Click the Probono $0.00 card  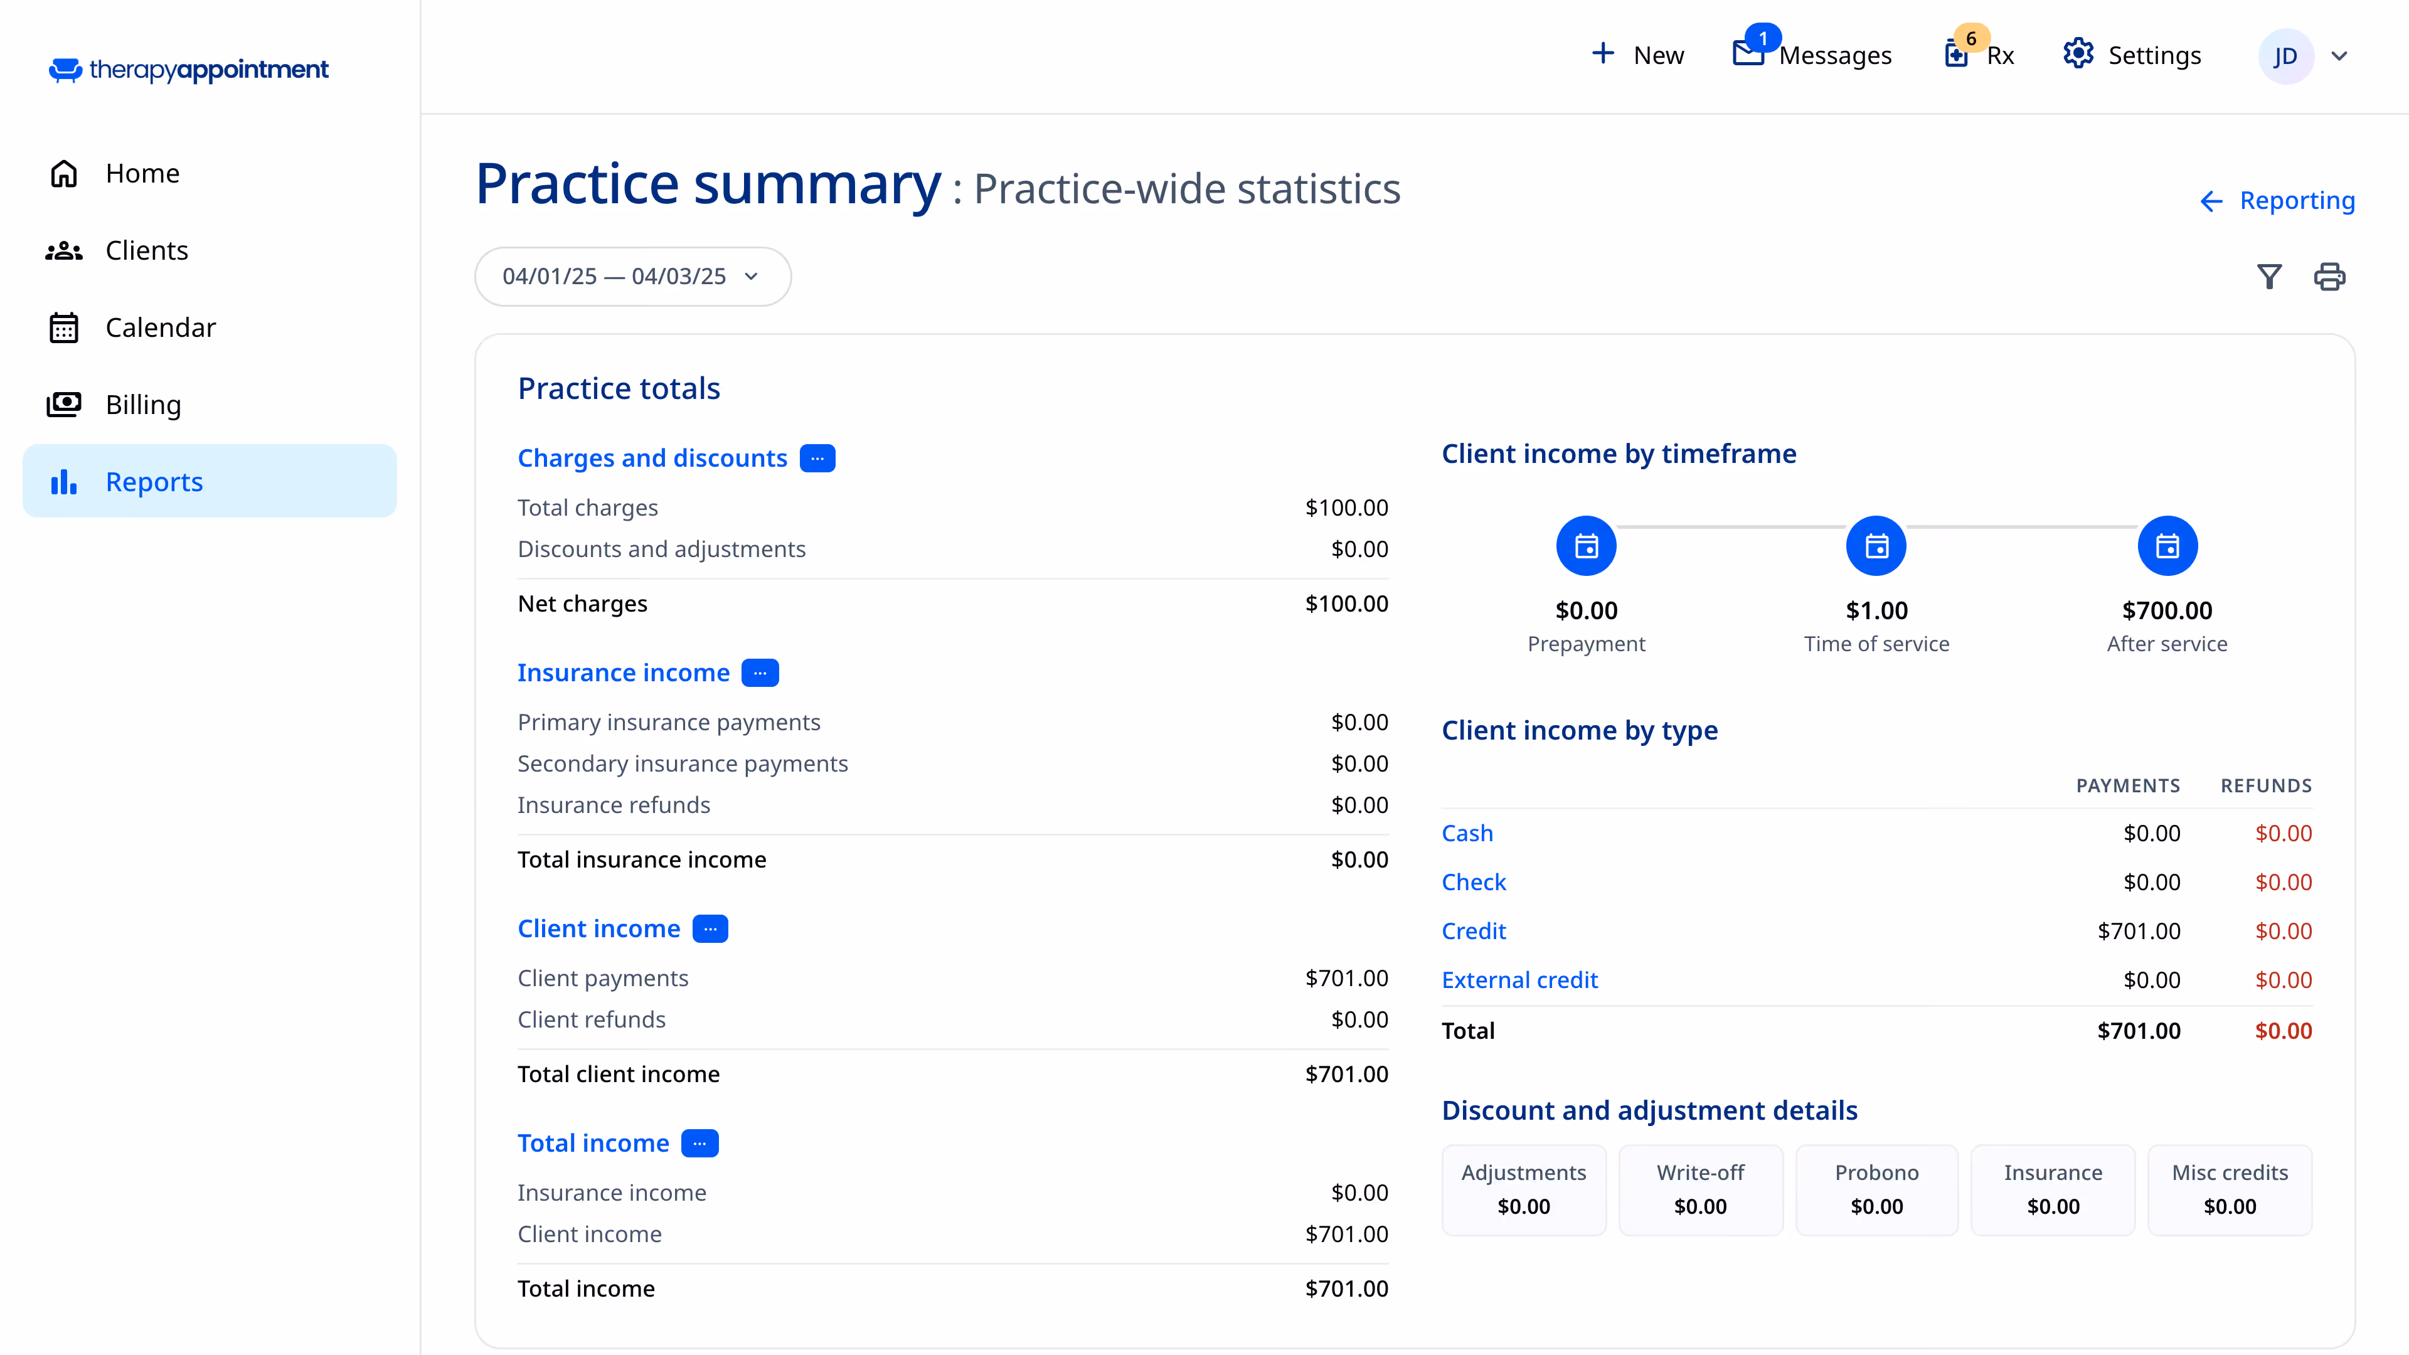[1876, 1191]
